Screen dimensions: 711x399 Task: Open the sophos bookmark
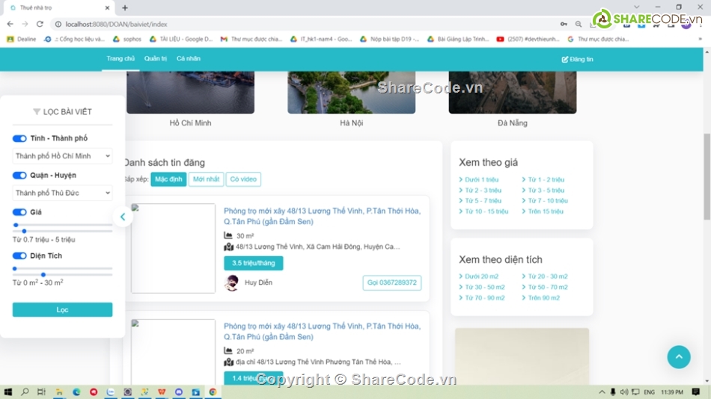[127, 40]
